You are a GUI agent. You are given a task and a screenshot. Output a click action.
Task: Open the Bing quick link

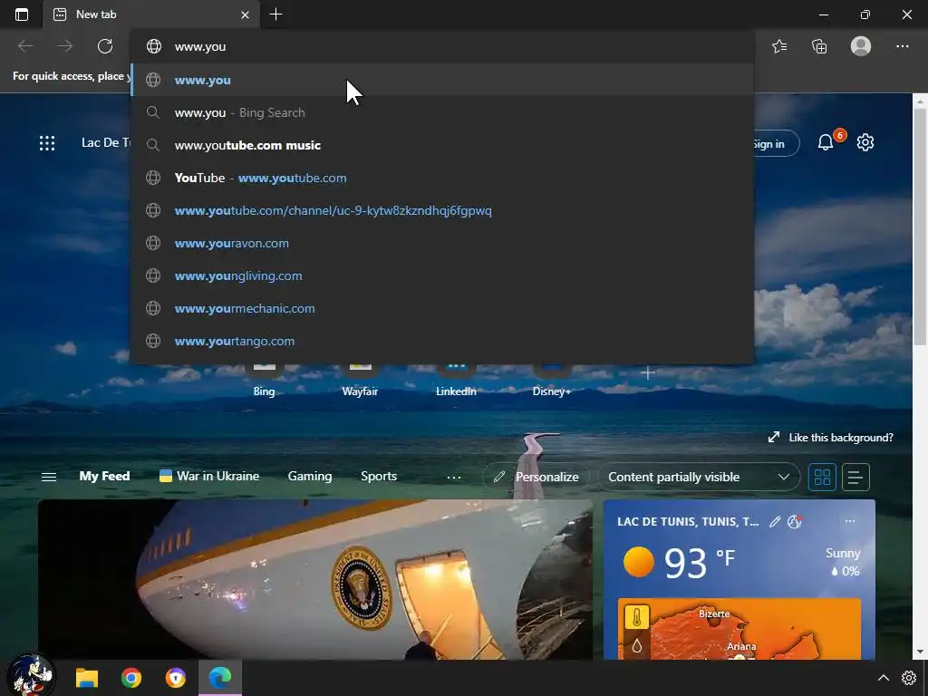[264, 380]
